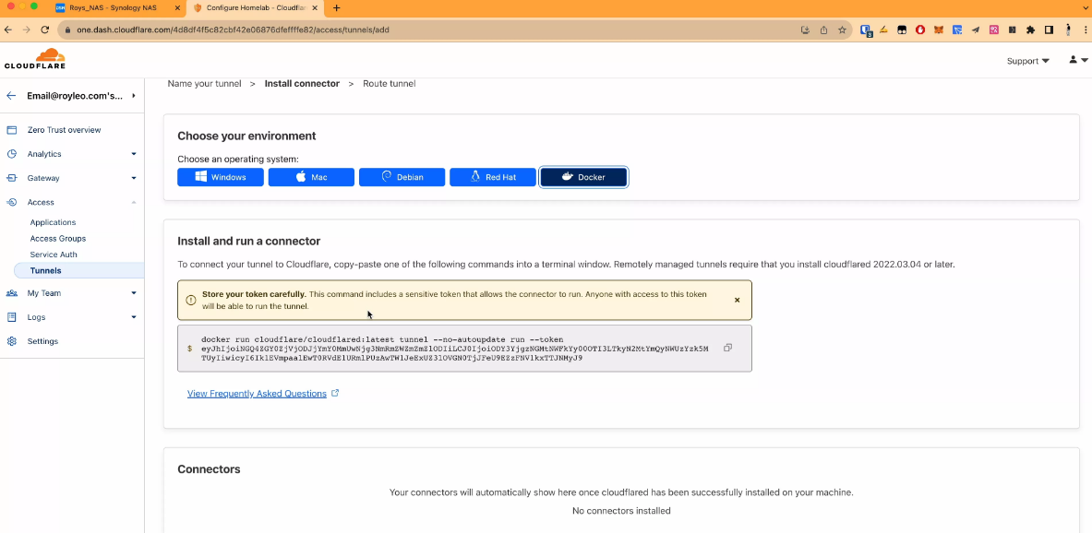Copy the docker run command
Screen dimensions: 1092x533
coord(727,348)
